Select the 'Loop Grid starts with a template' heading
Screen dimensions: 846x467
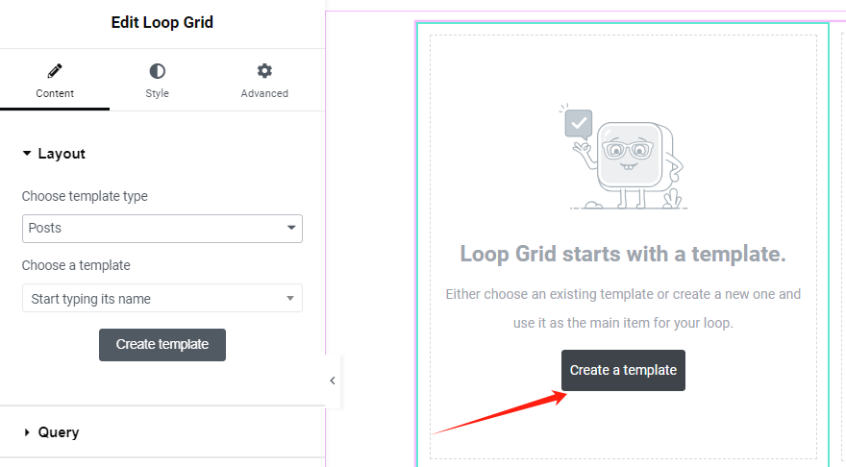(x=623, y=254)
